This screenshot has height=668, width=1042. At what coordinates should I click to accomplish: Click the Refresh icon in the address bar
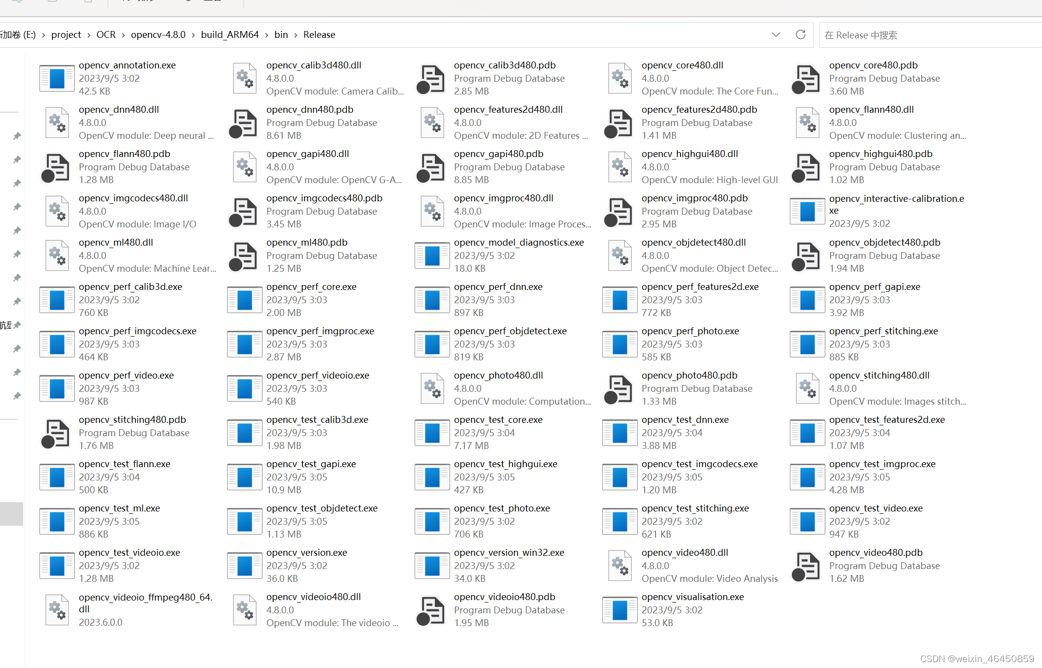[x=800, y=34]
